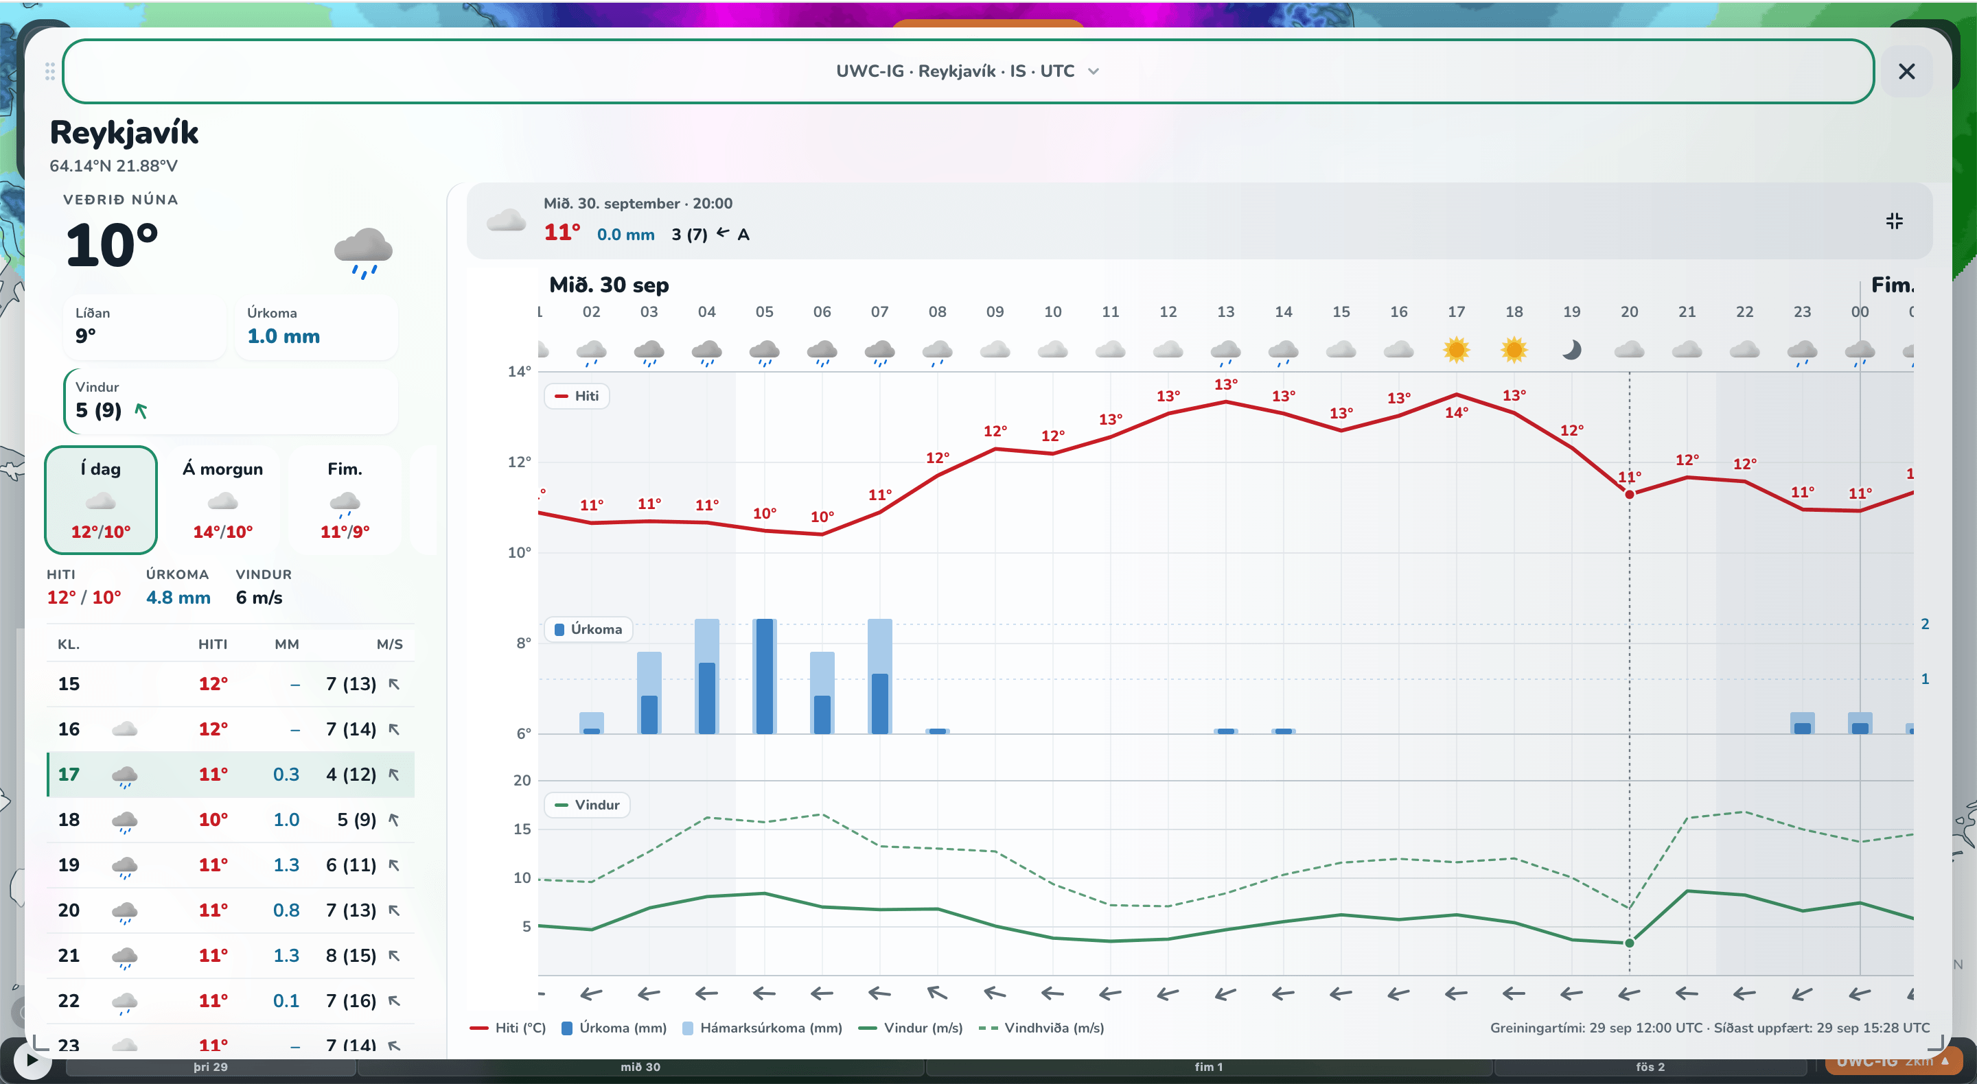Click the rain icon in row 19
1977x1084 pixels.
(124, 866)
